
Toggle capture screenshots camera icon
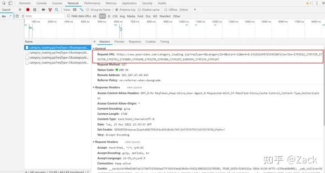coord(43,10)
